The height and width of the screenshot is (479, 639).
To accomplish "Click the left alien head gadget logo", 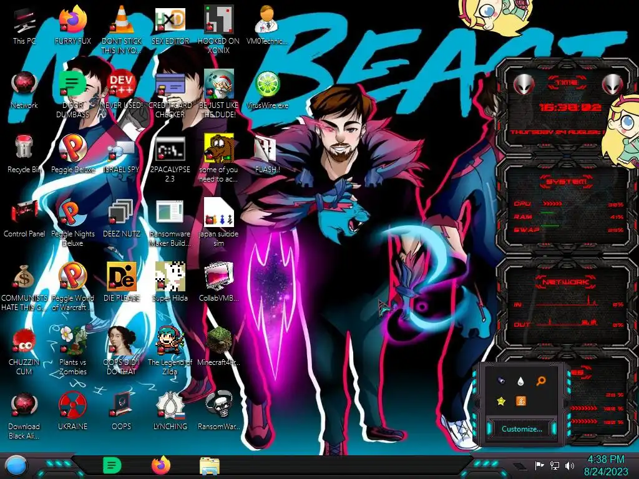I will (524, 85).
